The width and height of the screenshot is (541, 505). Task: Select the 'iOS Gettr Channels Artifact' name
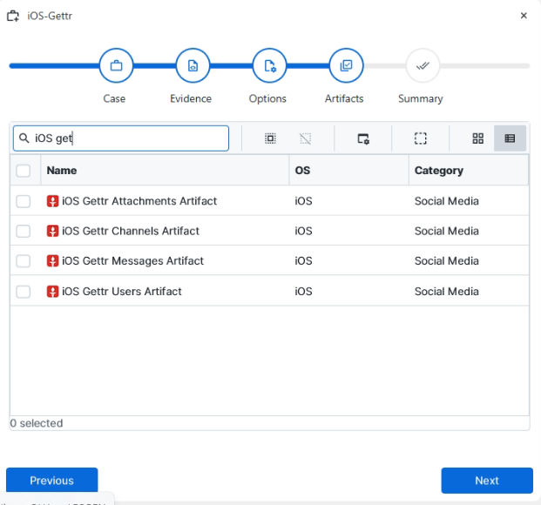coord(131,231)
